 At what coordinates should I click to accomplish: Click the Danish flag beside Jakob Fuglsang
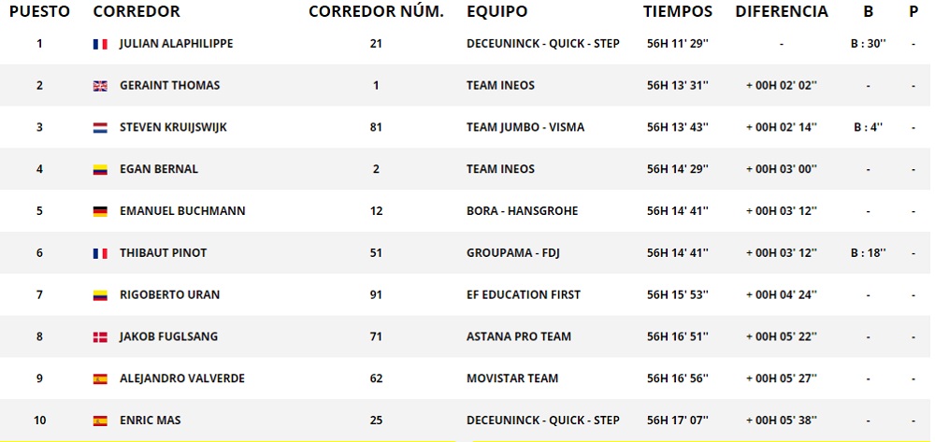[100, 337]
